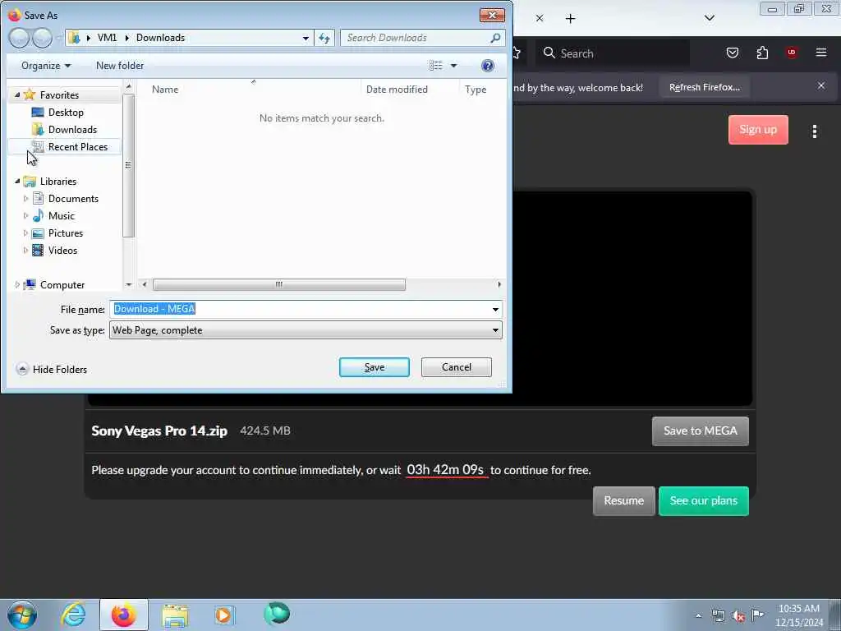This screenshot has width=841, height=631.
Task: Click the search magnifier in Search Downloads box
Action: coord(495,38)
